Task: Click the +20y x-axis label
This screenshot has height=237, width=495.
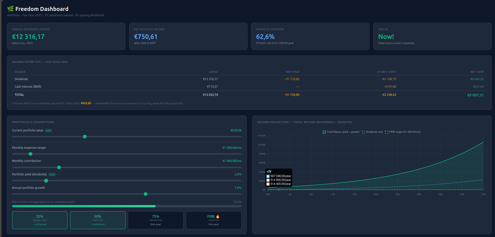Action: click(x=376, y=194)
